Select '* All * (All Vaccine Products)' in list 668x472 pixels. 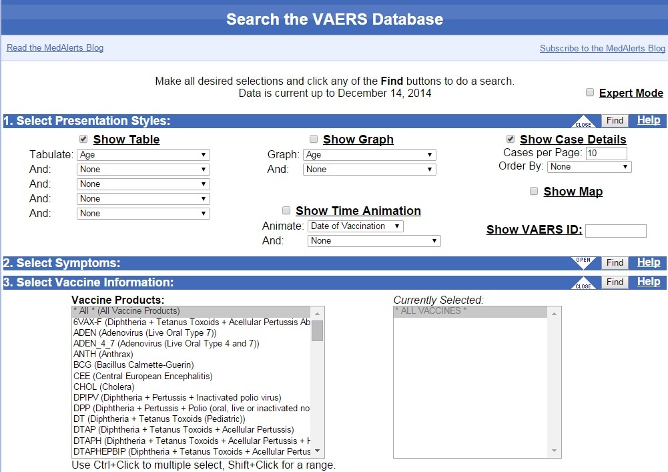[192, 311]
